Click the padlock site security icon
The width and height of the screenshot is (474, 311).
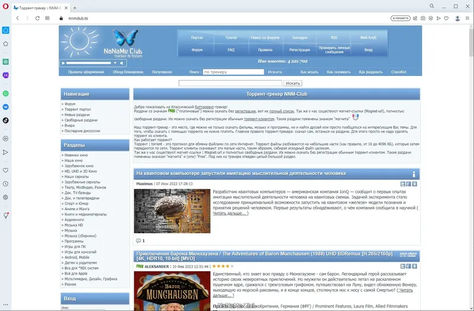point(62,18)
